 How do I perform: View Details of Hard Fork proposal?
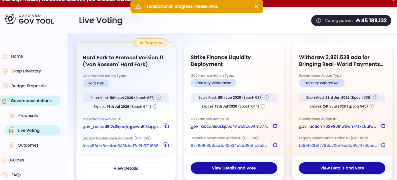pyautogui.click(x=126, y=168)
